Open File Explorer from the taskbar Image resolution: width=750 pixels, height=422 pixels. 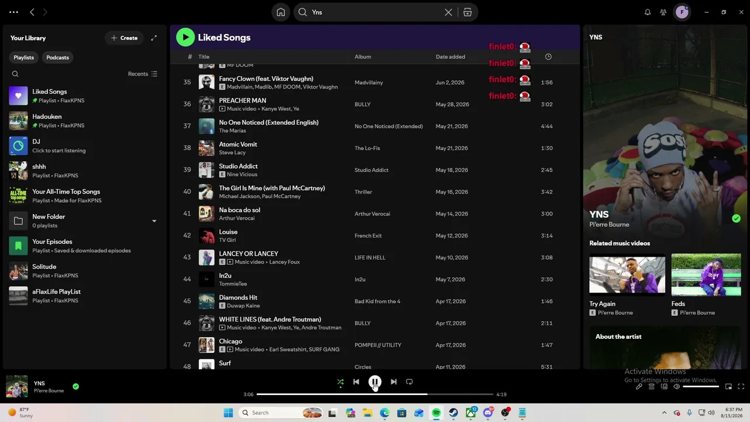pos(367,413)
